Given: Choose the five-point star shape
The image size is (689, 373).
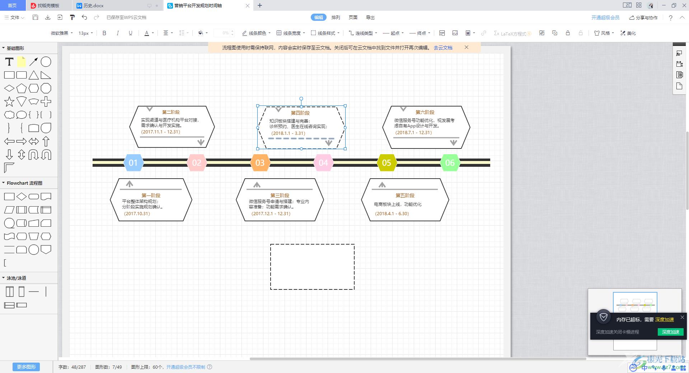Looking at the screenshot, I should [9, 102].
